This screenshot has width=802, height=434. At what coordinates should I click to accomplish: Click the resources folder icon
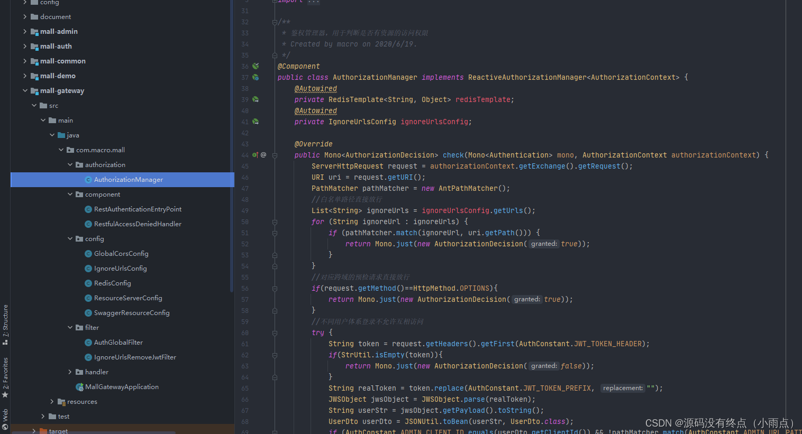pyautogui.click(x=61, y=402)
